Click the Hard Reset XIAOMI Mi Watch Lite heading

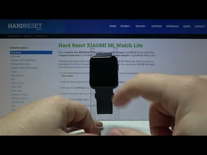point(101,45)
